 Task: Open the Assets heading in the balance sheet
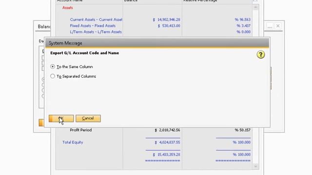click(67, 8)
